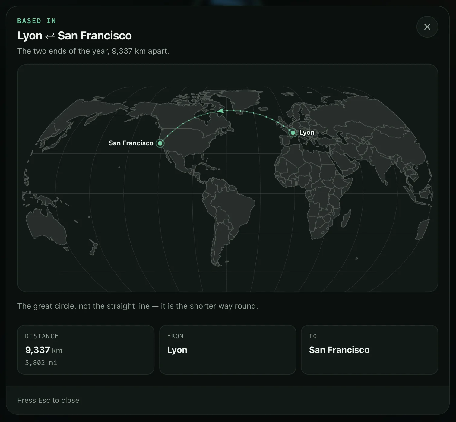Click "San Francisco" in the TO card

[339, 350]
